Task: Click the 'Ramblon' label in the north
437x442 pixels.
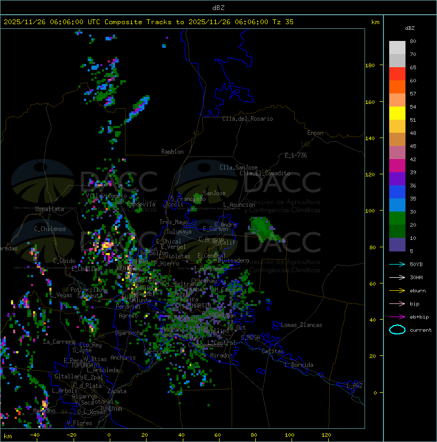Action: (172, 152)
